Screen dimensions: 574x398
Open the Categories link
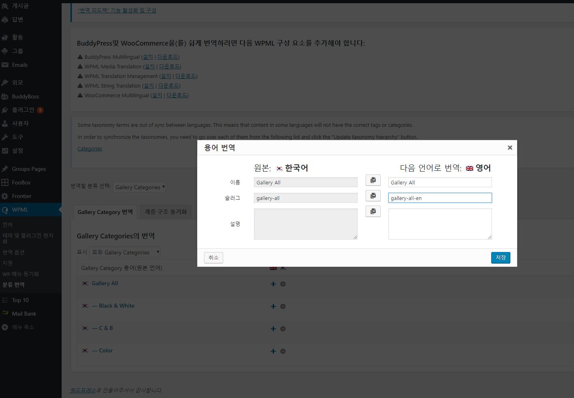click(90, 148)
